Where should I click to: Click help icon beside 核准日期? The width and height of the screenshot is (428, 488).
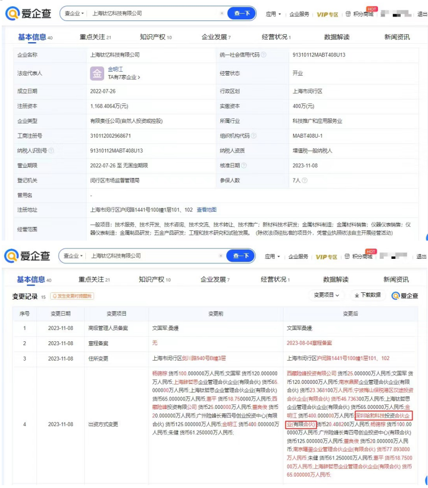[244, 166]
